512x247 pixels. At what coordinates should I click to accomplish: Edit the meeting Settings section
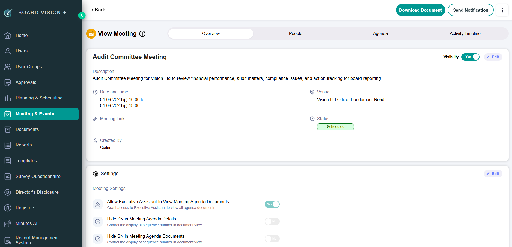pos(493,174)
